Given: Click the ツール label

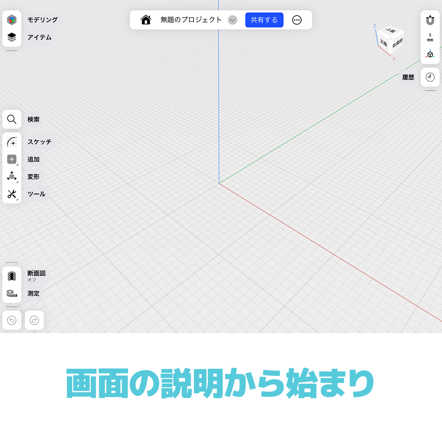Looking at the screenshot, I should pos(36,194).
